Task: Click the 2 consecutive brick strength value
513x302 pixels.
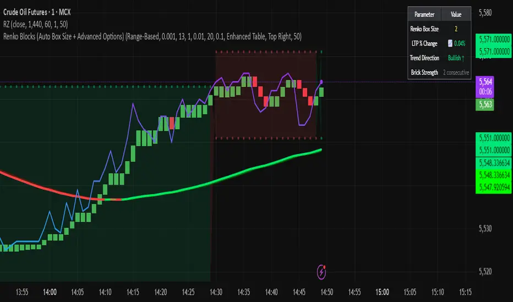Action: point(456,72)
